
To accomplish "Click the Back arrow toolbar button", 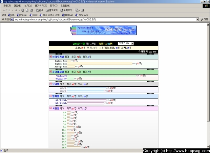I will [x=7, y=10].
